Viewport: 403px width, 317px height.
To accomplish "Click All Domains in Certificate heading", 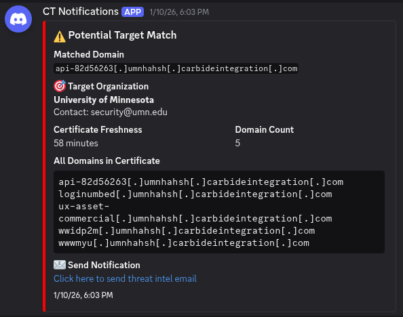I will coord(107,161).
